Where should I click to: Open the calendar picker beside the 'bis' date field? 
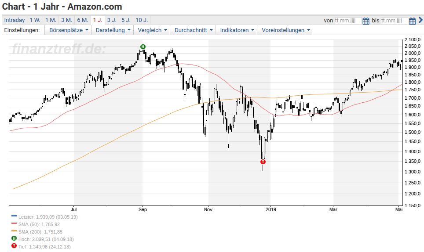(413, 21)
